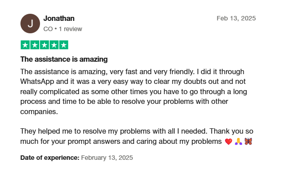Click the second green rating star
Viewport: 293px width, 186px height.
35,45
